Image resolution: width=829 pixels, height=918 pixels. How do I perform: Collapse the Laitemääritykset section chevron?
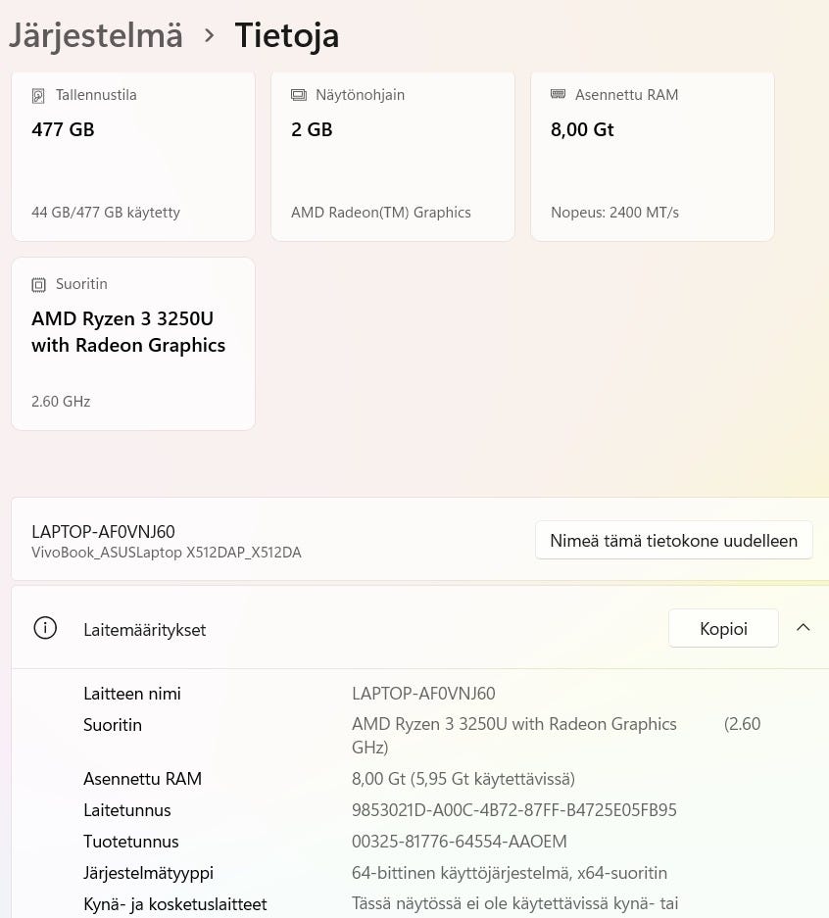coord(804,628)
